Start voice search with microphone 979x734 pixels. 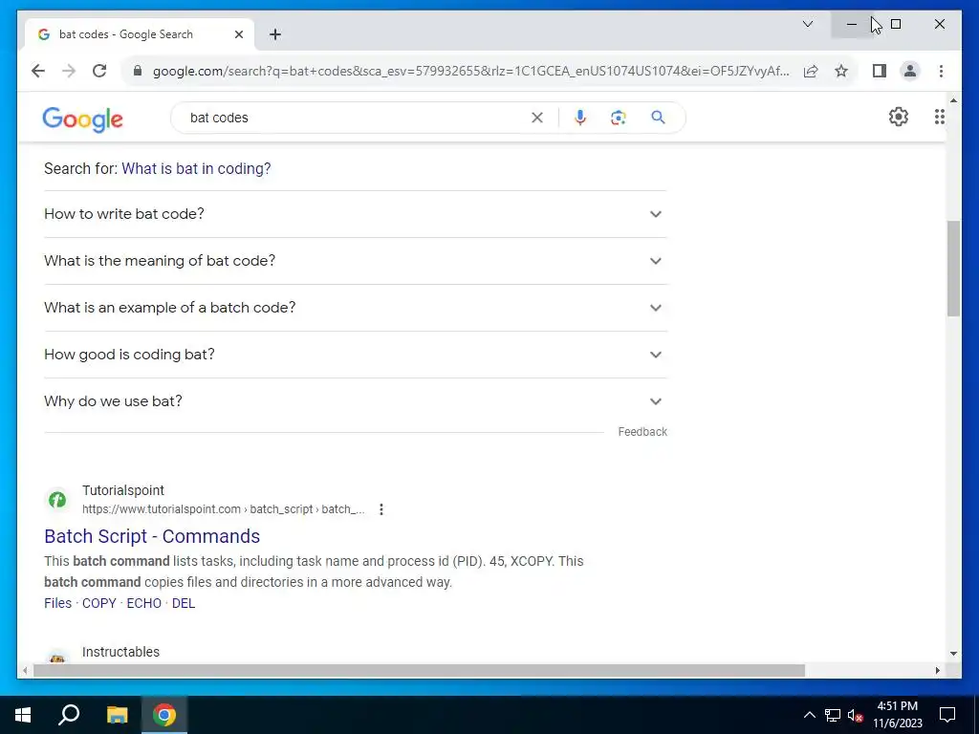[x=580, y=118]
